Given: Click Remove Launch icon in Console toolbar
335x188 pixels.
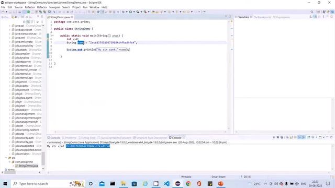Looking at the screenshot, I should pyautogui.click(x=278, y=137).
